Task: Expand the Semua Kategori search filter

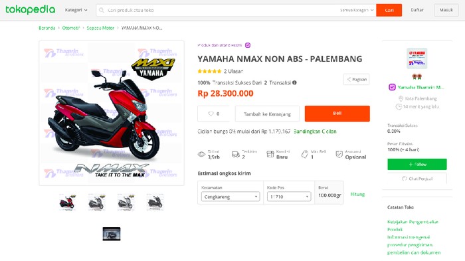Action: tap(357, 10)
